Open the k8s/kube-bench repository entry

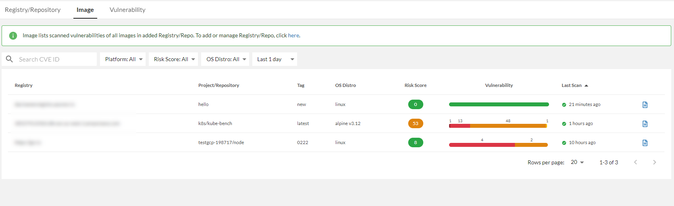[215, 123]
